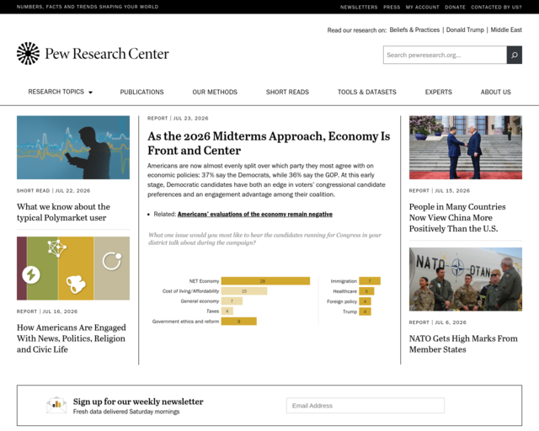This screenshot has height=431, width=539.
Task: Click the Immigration bar in the chart
Action: coord(370,281)
